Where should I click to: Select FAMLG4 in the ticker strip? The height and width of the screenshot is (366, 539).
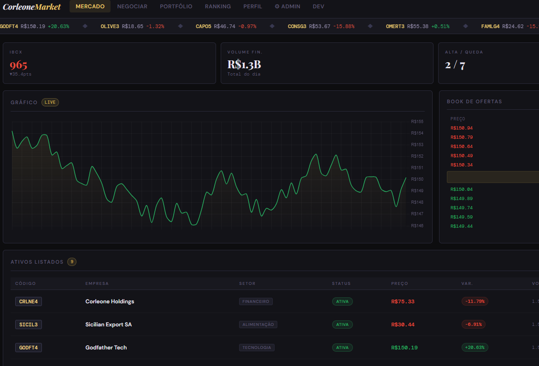pyautogui.click(x=490, y=26)
